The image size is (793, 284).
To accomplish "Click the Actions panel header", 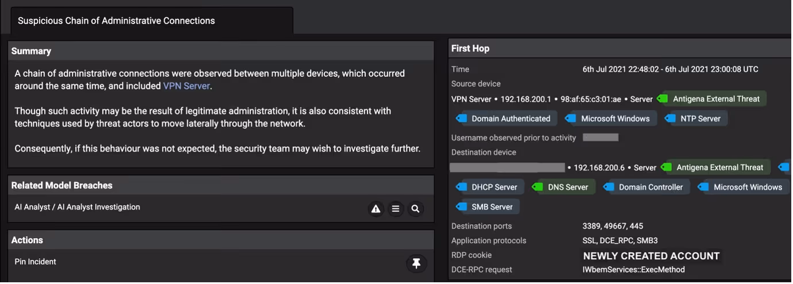I will click(221, 240).
